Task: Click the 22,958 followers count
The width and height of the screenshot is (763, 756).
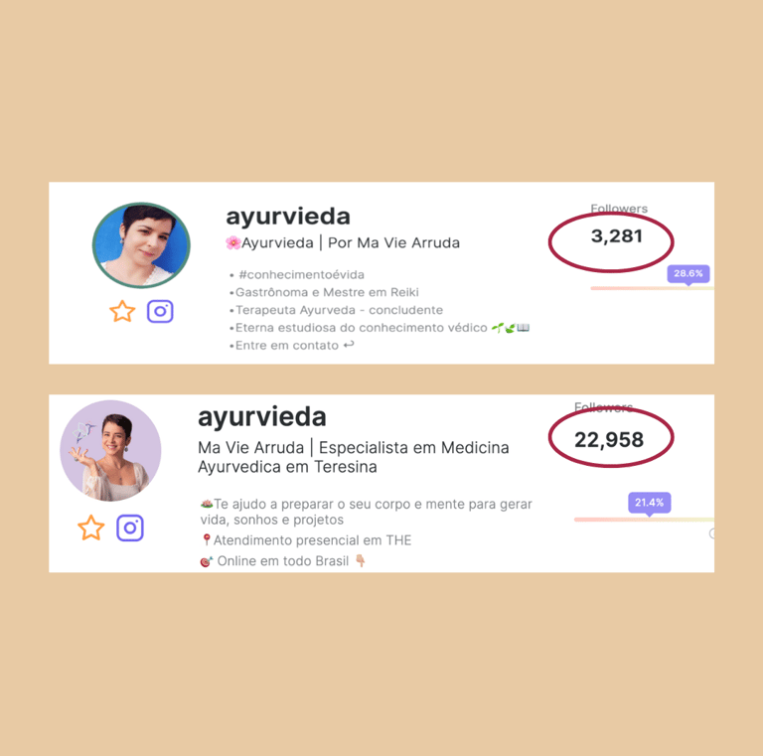Action: (609, 440)
